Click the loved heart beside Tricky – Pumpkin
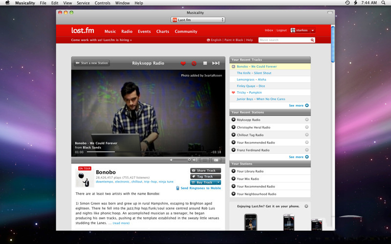 pyautogui.click(x=234, y=92)
